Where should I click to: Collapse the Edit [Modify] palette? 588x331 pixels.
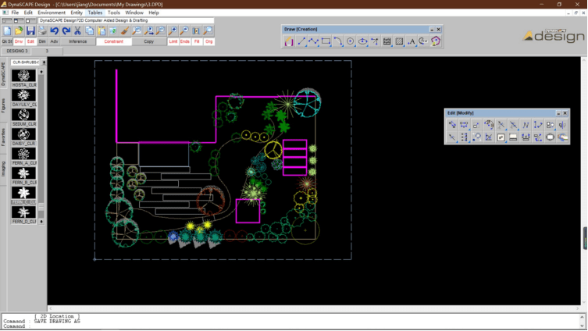point(558,113)
